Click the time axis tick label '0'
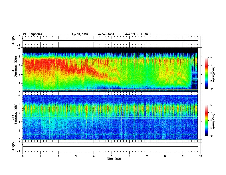The width and height of the screenshot is (226, 175). tap(23, 156)
